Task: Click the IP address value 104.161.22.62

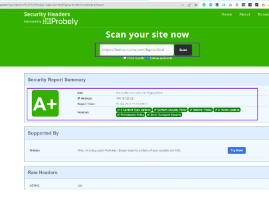Action: (125, 98)
